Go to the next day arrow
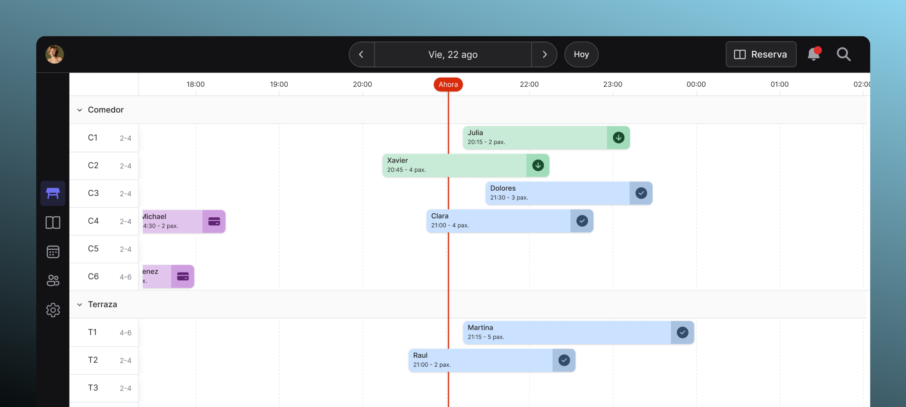Screen dimensions: 906x407 click(x=544, y=54)
